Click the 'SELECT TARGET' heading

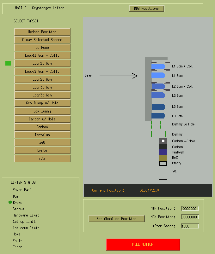pos(26,21)
